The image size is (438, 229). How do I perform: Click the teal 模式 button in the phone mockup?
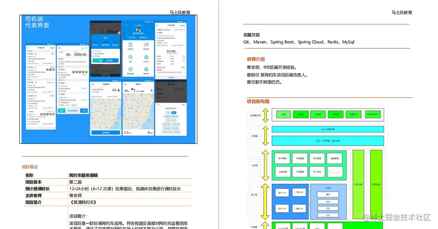point(62,110)
